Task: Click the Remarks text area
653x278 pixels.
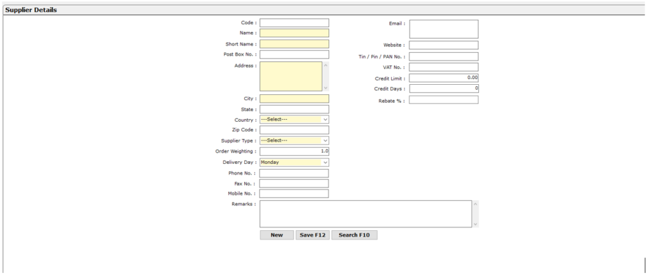Action: click(x=365, y=214)
